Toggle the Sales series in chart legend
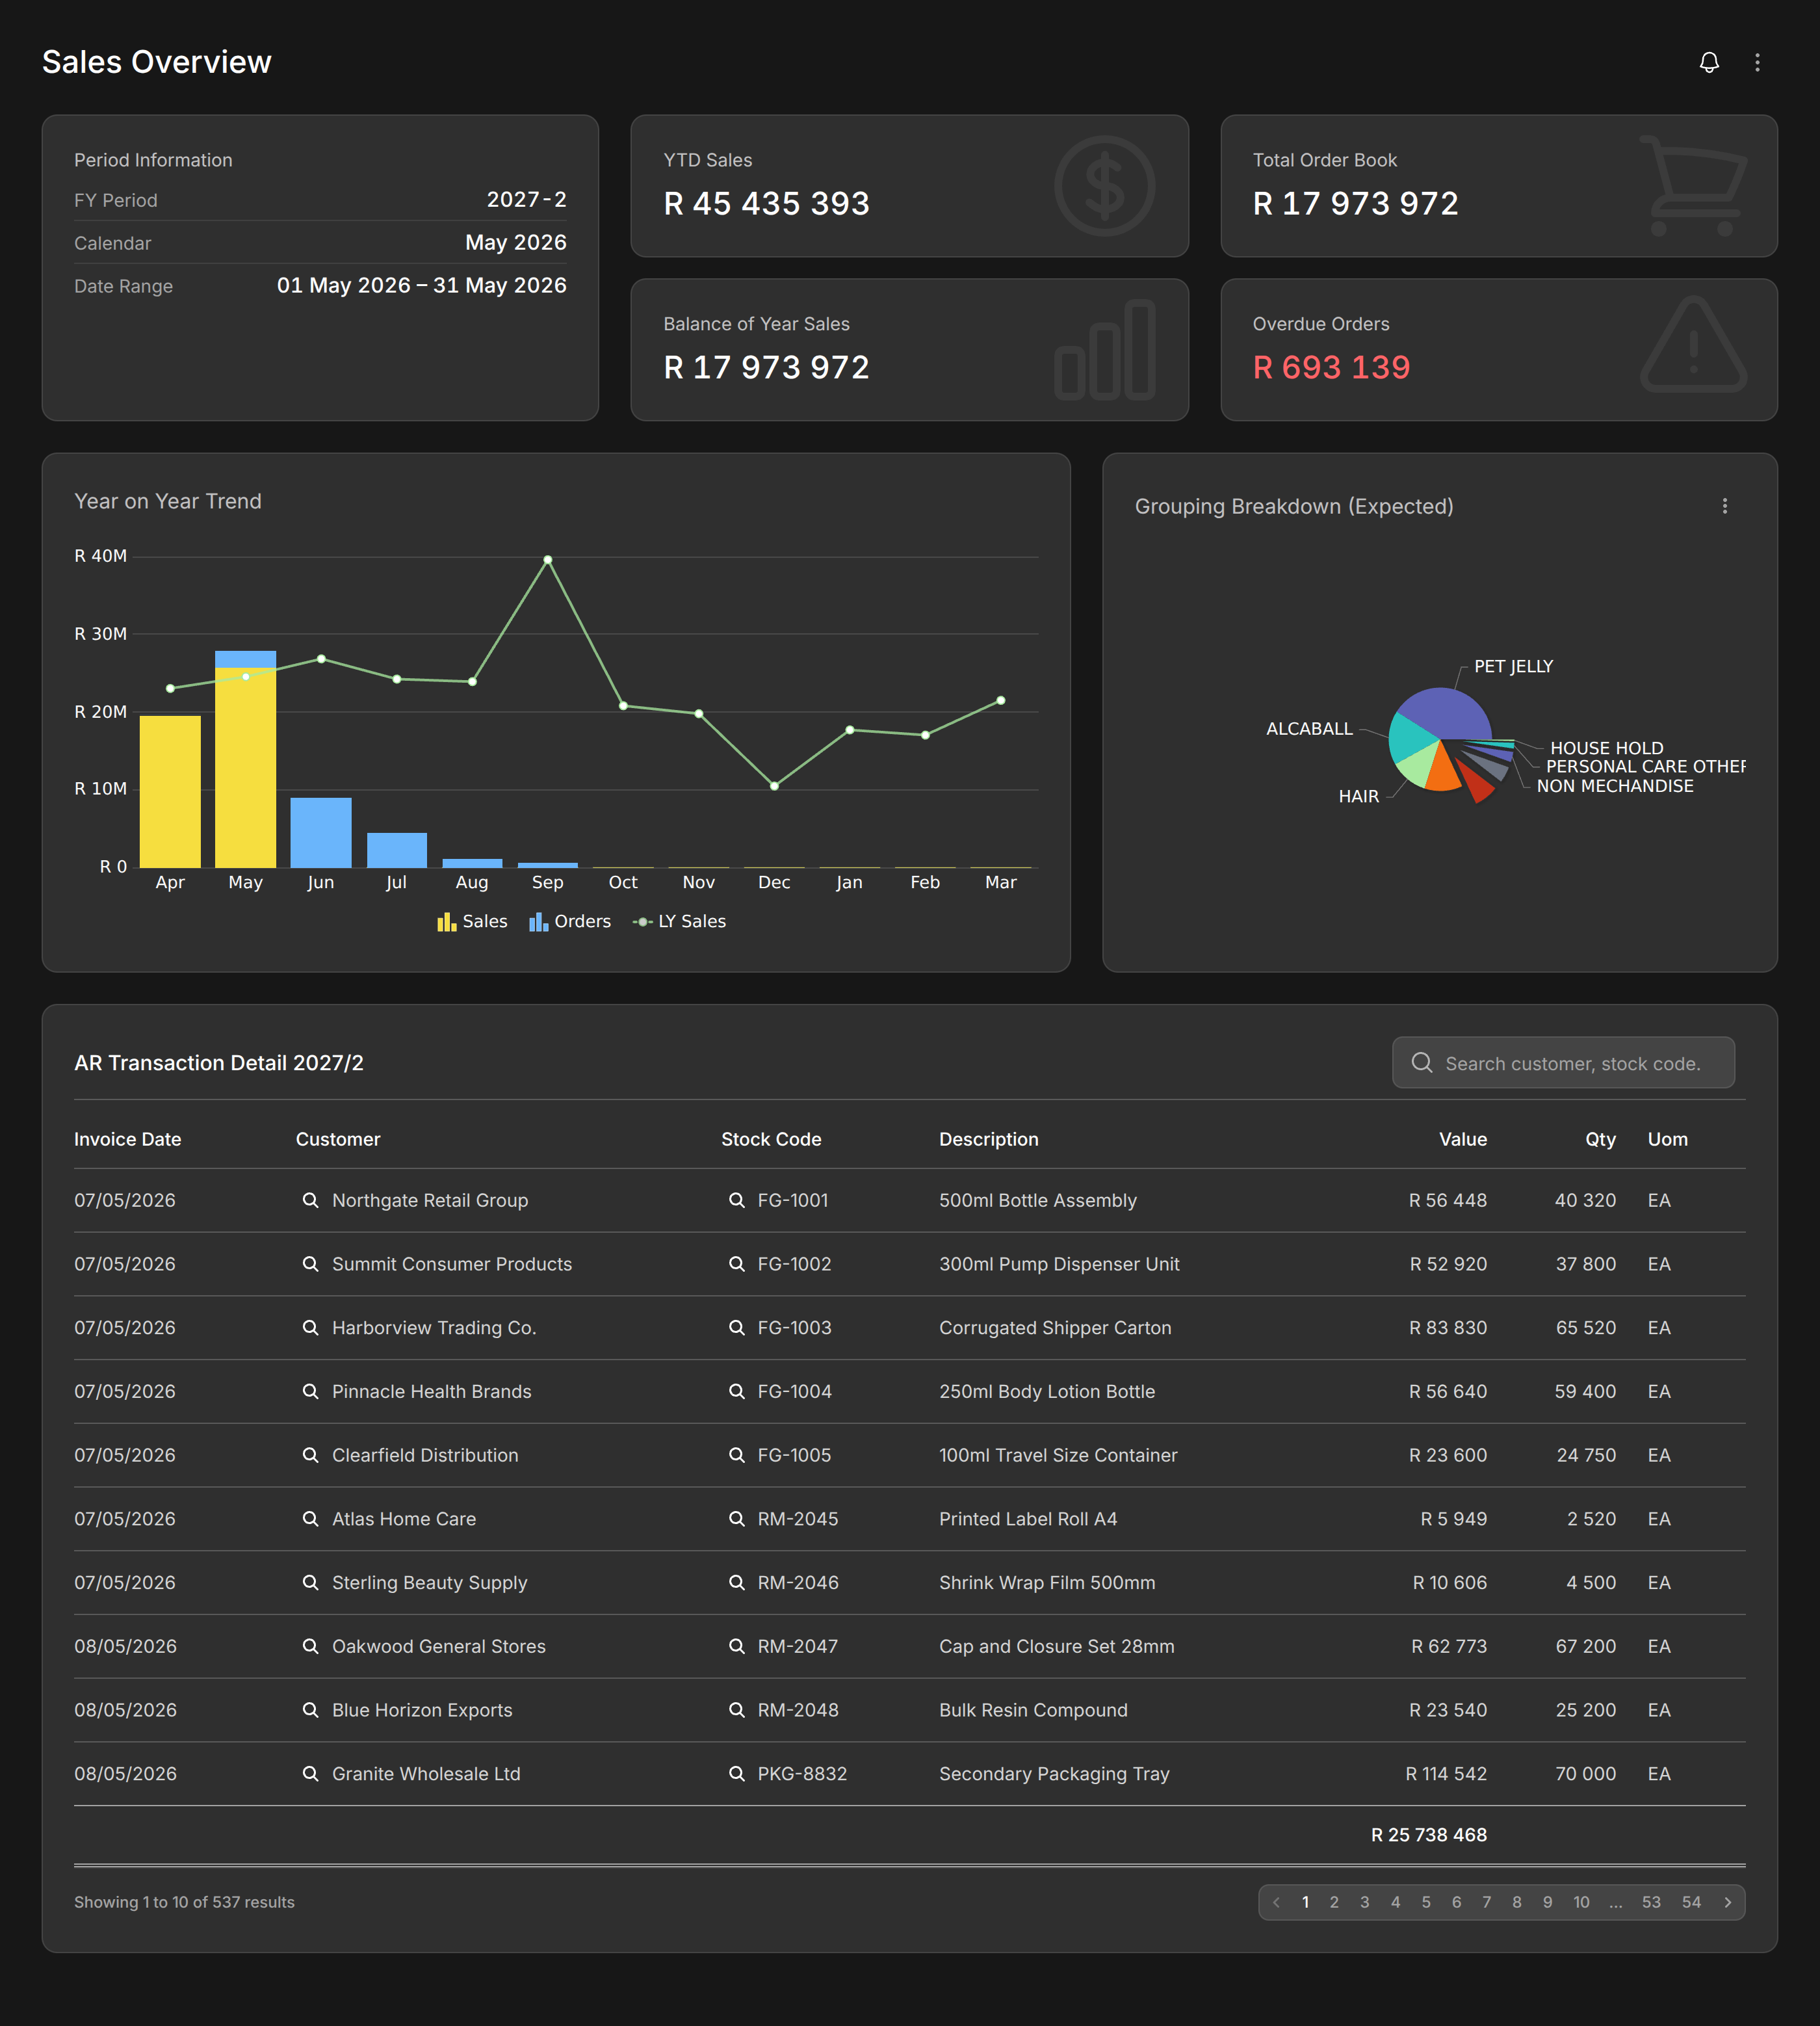The image size is (1820, 2026). coord(472,921)
